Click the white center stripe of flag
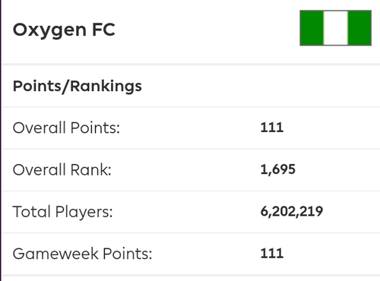The width and height of the screenshot is (380, 281). (336, 28)
